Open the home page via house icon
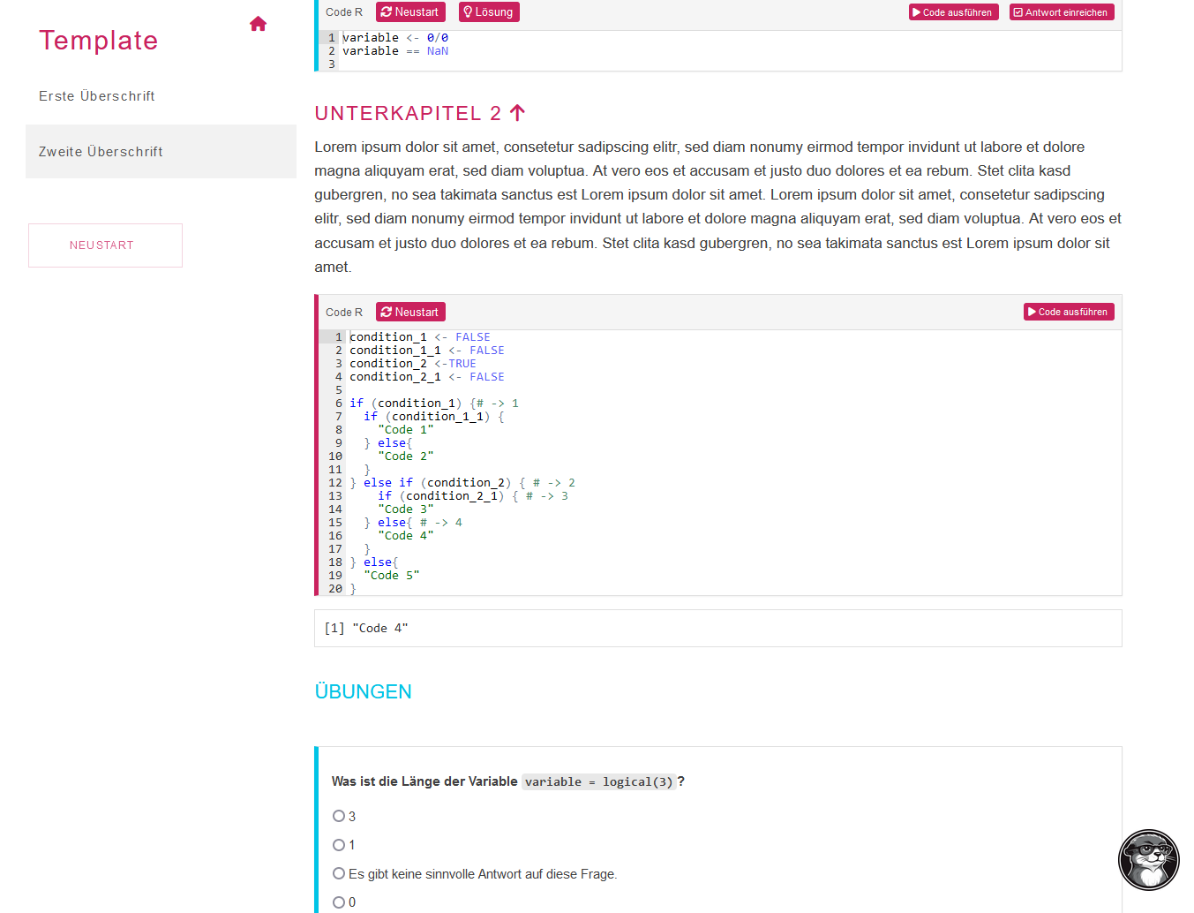Image resolution: width=1194 pixels, height=913 pixels. coord(258,24)
